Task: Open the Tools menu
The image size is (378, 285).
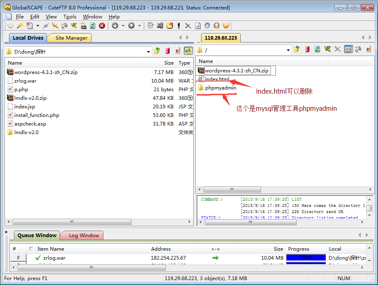Action: [69, 17]
